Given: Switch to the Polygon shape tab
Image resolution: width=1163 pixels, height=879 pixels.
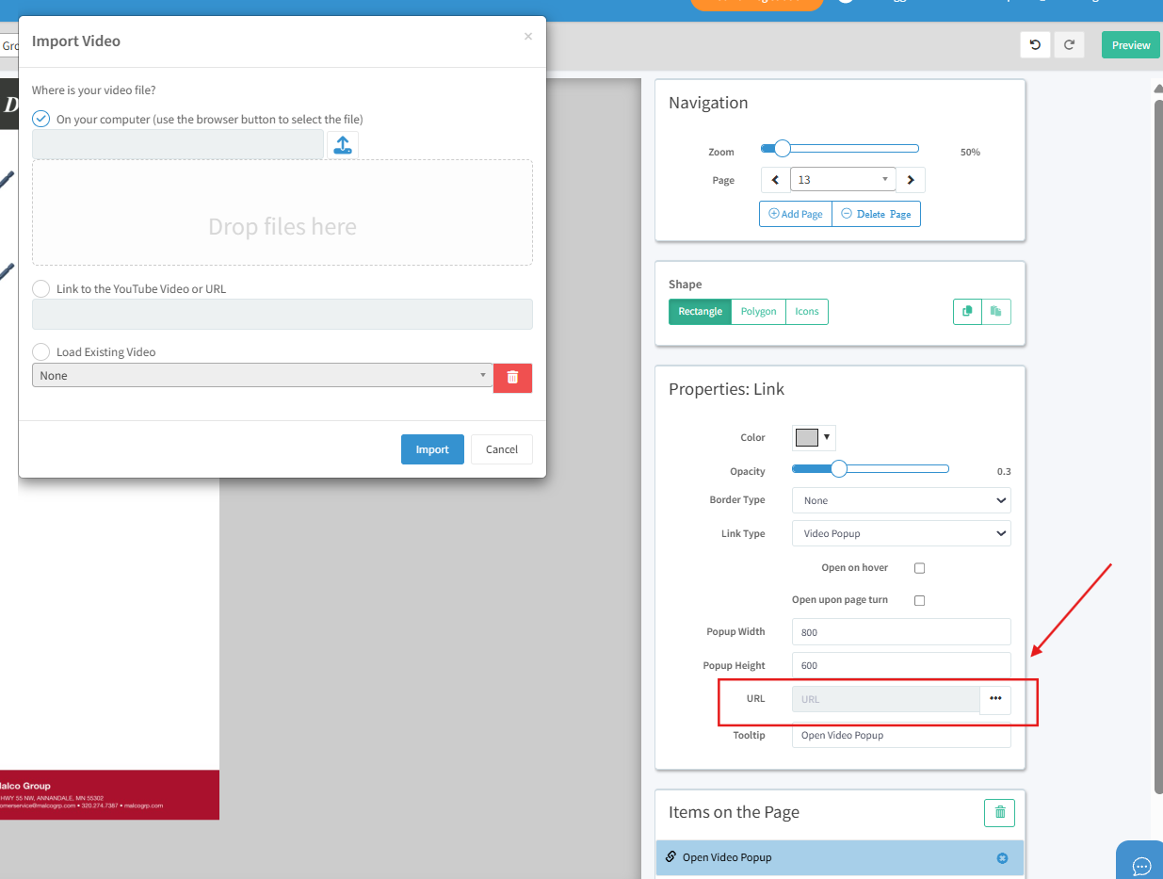Looking at the screenshot, I should (x=758, y=312).
